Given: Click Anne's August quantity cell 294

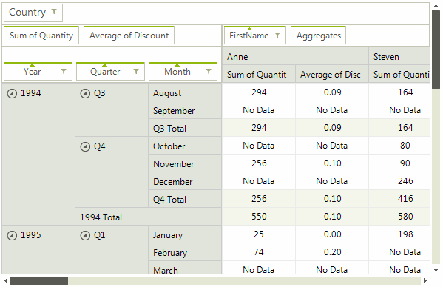Looking at the screenshot, I should coord(259,92).
